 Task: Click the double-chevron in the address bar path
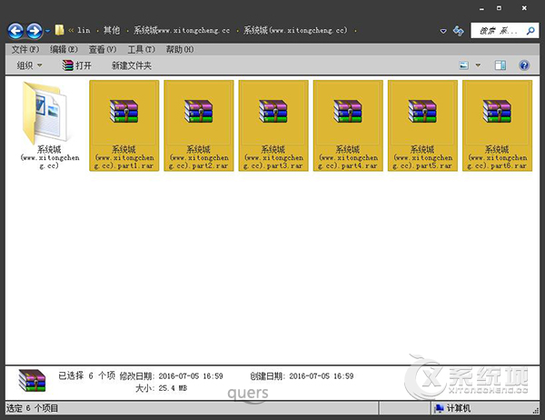tap(71, 31)
